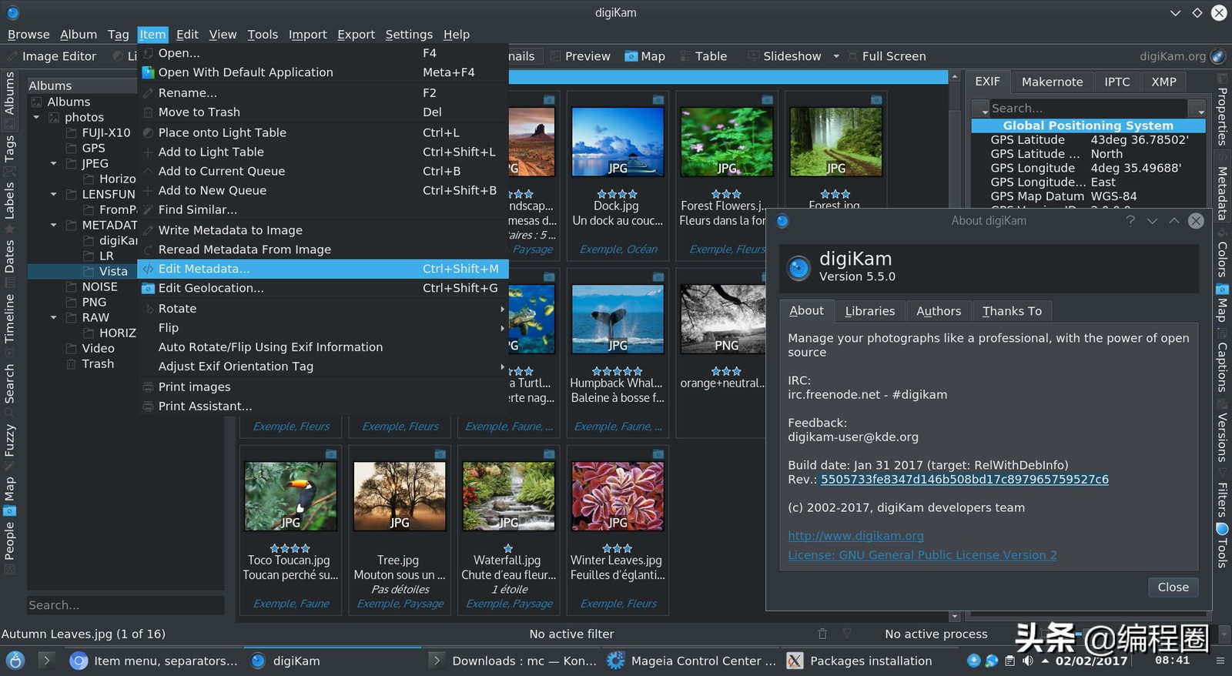Open the Image Editor from the toolbar
The width and height of the screenshot is (1232, 676).
tap(51, 56)
